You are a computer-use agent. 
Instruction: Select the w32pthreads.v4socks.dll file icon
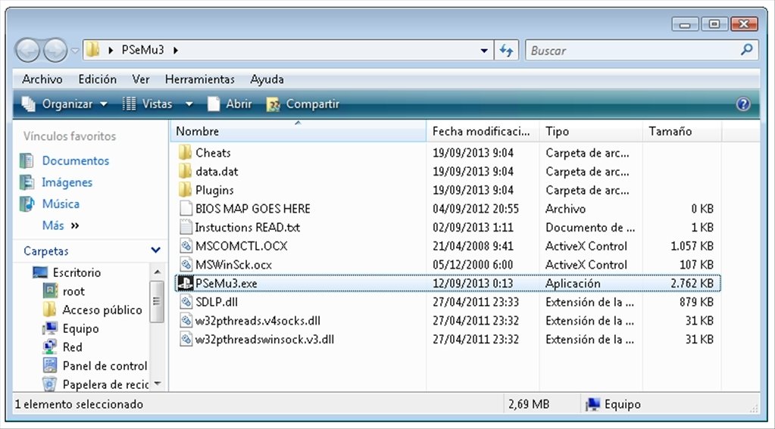[186, 320]
